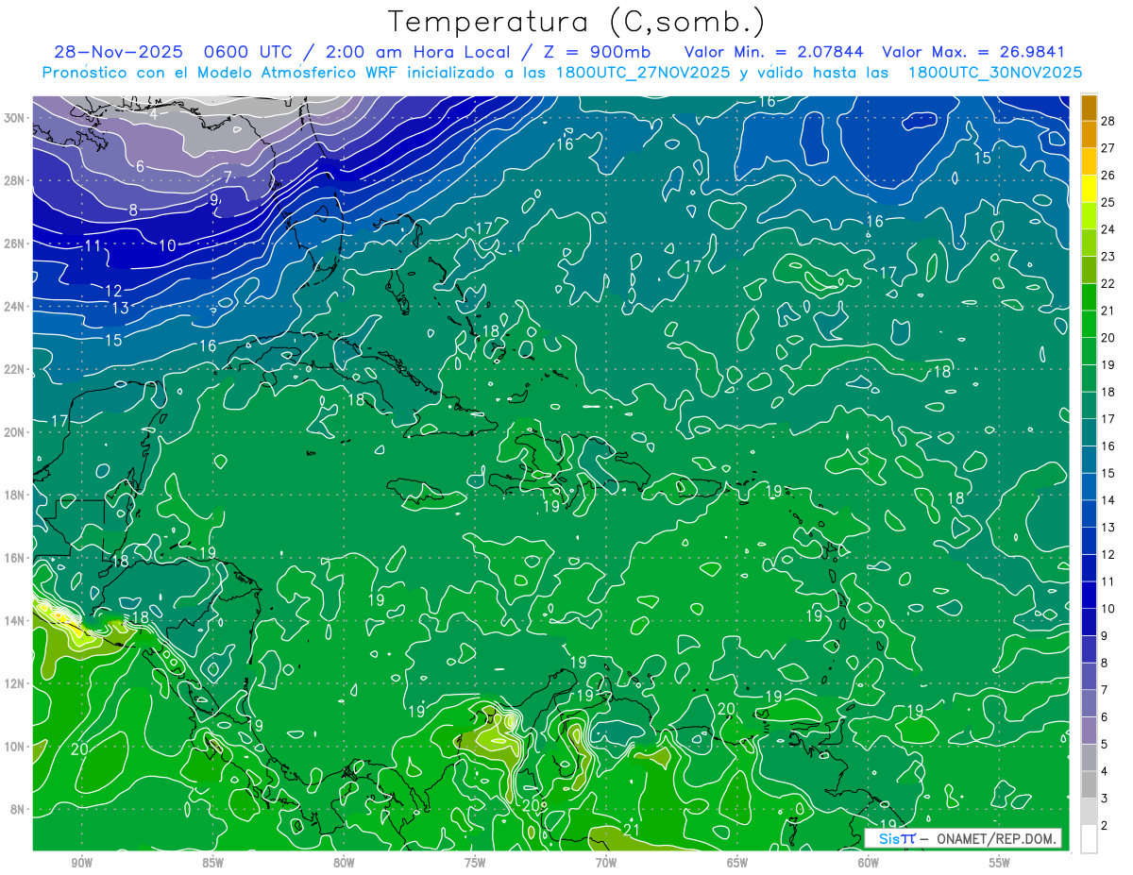
Task: Click the Sis ONAMET/REP.DOM. logo box
Action: [963, 838]
